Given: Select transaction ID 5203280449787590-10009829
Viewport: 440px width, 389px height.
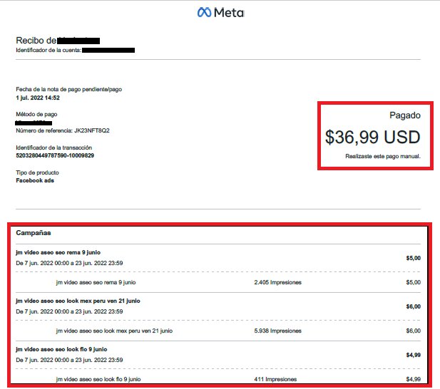Looking at the screenshot, I should click(55, 155).
